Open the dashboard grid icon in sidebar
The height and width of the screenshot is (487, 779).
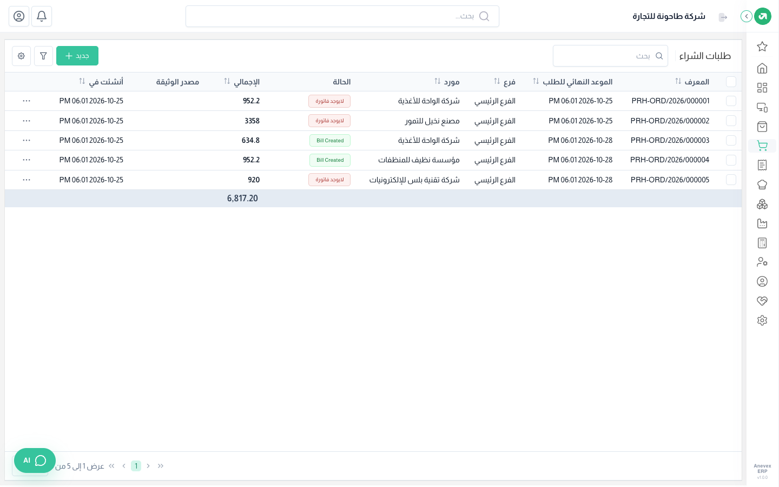pyautogui.click(x=762, y=88)
